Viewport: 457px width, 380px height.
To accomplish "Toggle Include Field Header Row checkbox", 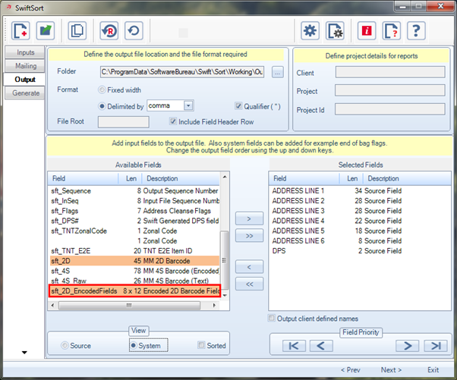I will point(173,121).
